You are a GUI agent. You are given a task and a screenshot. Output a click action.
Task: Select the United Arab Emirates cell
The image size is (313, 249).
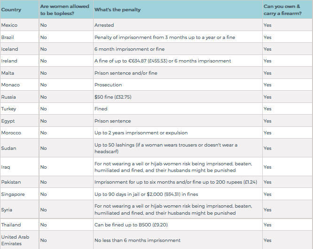pyautogui.click(x=15, y=240)
